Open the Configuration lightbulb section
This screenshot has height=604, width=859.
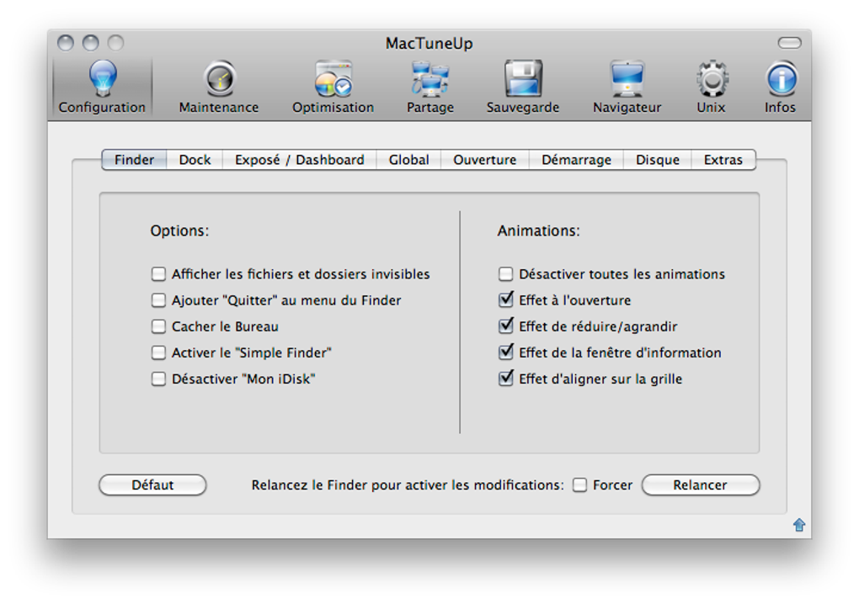pos(103,87)
